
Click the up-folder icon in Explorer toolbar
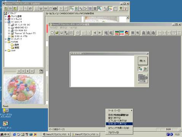(15, 9)
